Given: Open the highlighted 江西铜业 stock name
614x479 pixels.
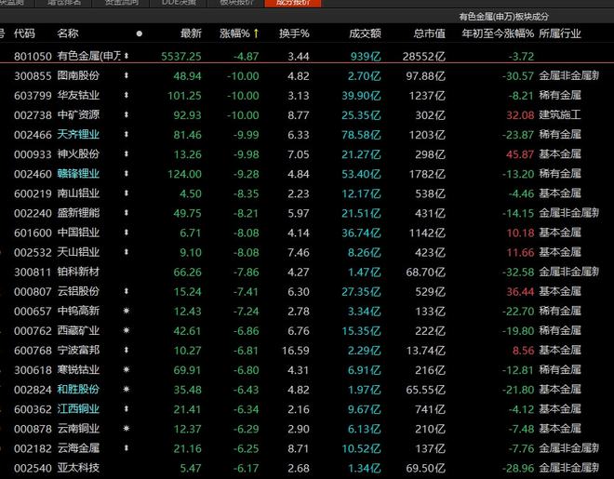Looking at the screenshot, I should 78,408.
